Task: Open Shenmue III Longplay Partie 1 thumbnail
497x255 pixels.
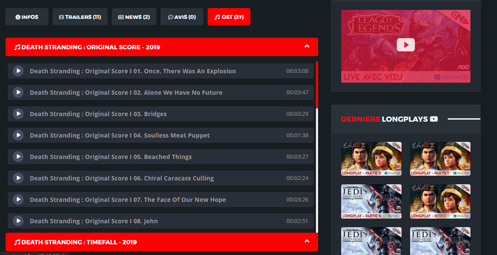Action: 440,159
